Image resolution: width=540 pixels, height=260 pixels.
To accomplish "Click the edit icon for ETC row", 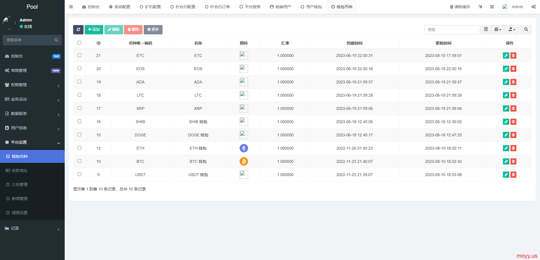I will point(506,55).
